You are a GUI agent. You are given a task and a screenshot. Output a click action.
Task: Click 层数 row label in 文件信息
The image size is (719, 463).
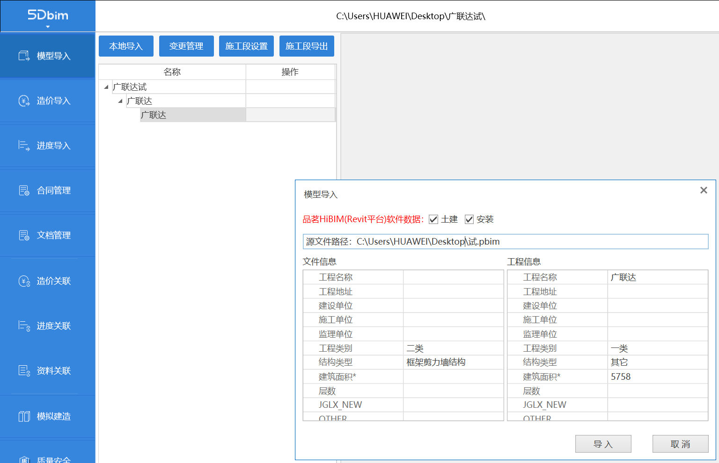[327, 391]
